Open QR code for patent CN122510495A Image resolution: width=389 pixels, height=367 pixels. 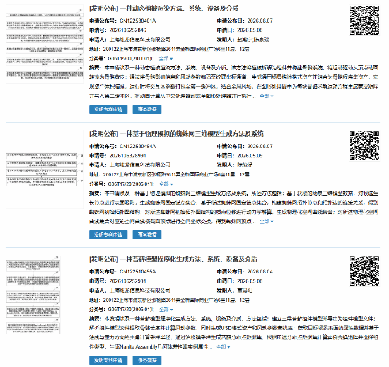tap(364, 271)
